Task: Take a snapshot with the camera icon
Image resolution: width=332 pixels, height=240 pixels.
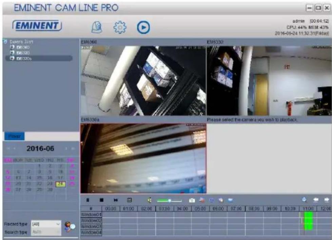Action: (x=192, y=200)
